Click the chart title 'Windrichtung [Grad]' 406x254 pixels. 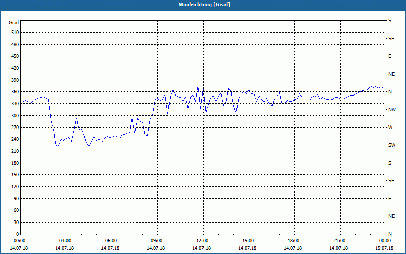coord(205,5)
